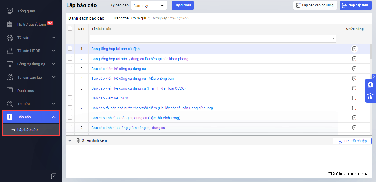Click delete-report icon for Báo cáo kiểm kê TSCĐ
376x182 pixels.
(x=354, y=98)
